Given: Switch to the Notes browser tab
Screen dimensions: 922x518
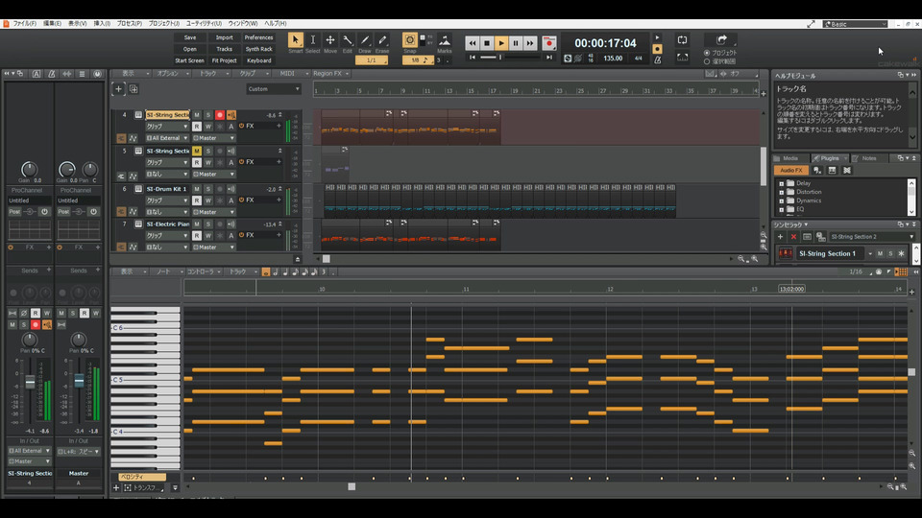Looking at the screenshot, I should (x=866, y=158).
